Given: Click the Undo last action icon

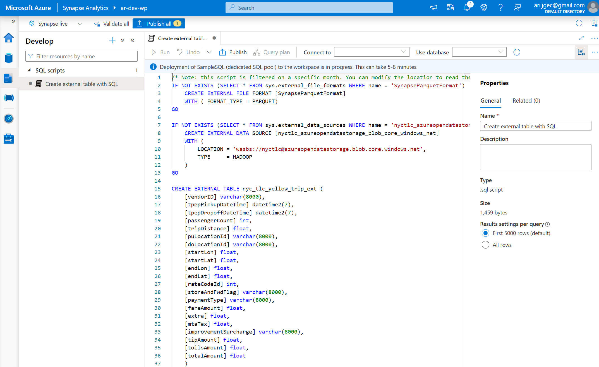Looking at the screenshot, I should pyautogui.click(x=180, y=52).
